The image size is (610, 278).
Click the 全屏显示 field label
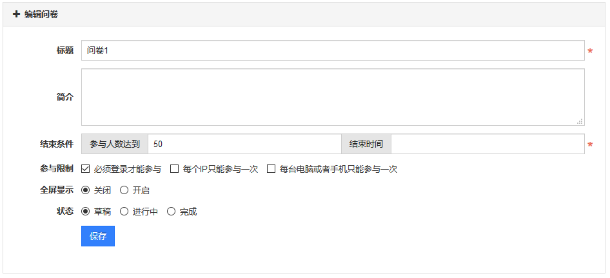[x=56, y=190]
